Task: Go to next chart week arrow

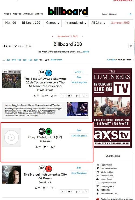Action: coord(83,36)
